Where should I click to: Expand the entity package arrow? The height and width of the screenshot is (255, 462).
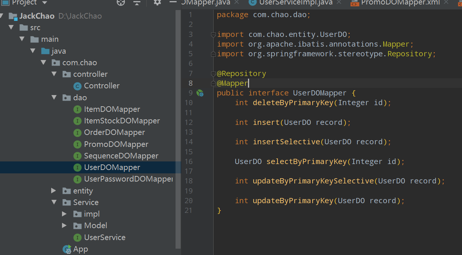pyautogui.click(x=54, y=191)
